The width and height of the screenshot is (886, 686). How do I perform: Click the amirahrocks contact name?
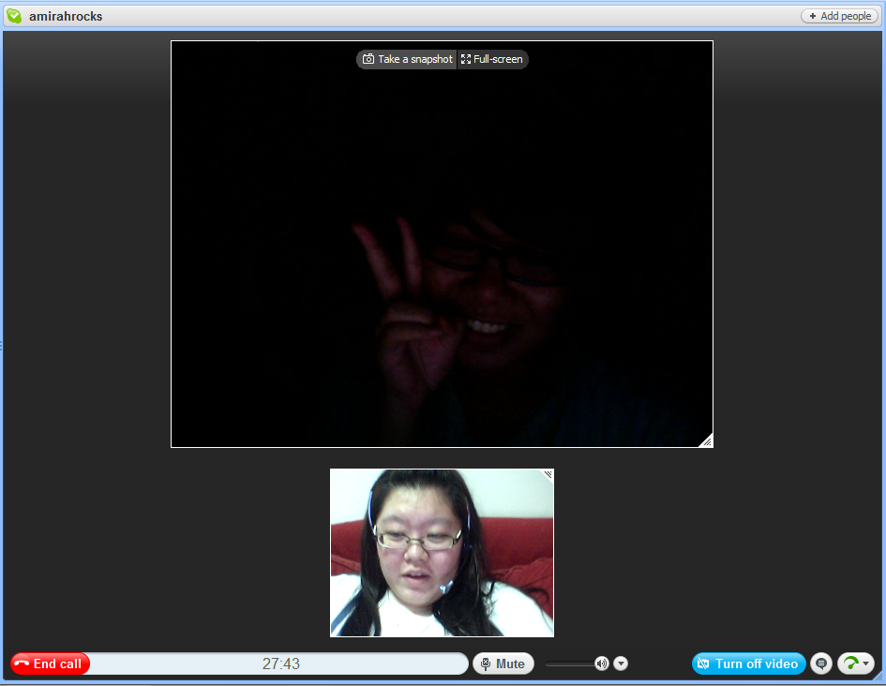[66, 16]
